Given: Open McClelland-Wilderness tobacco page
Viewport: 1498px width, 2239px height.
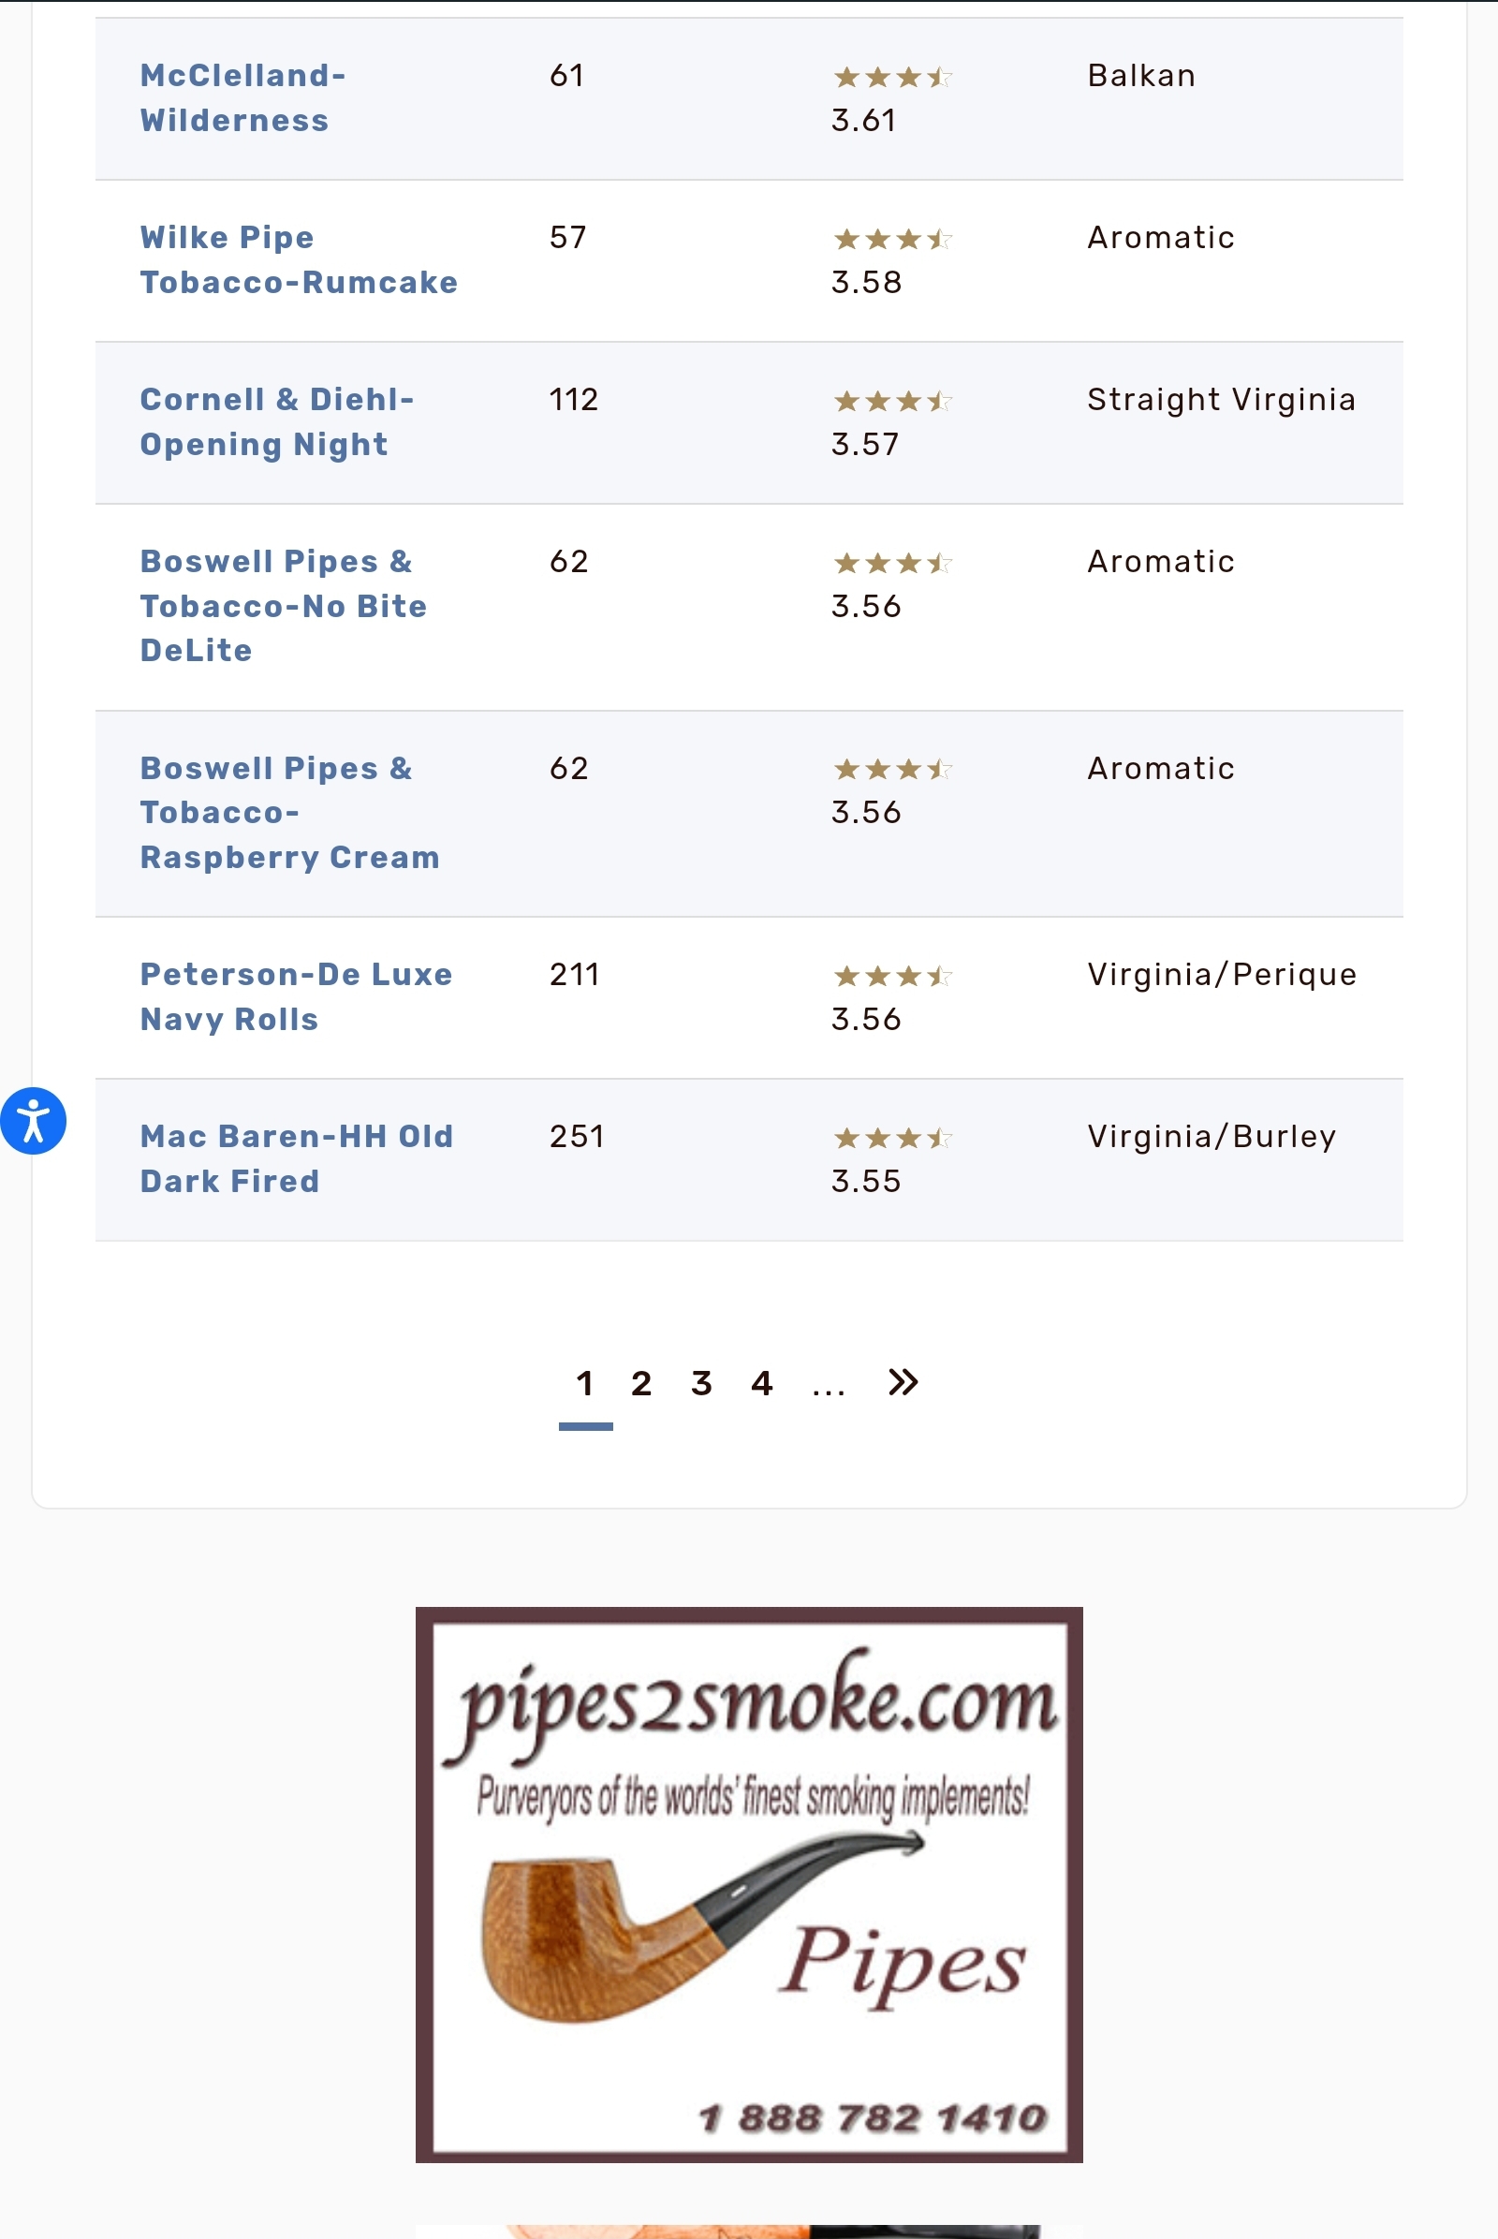Looking at the screenshot, I should (x=243, y=97).
